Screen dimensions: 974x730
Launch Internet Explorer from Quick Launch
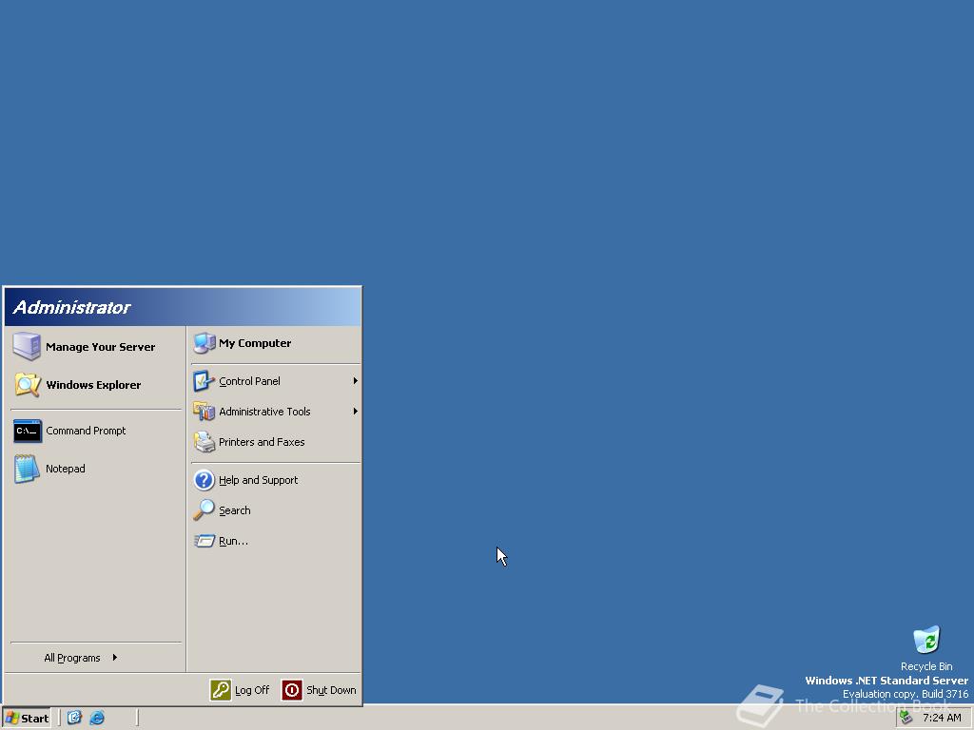pyautogui.click(x=97, y=718)
